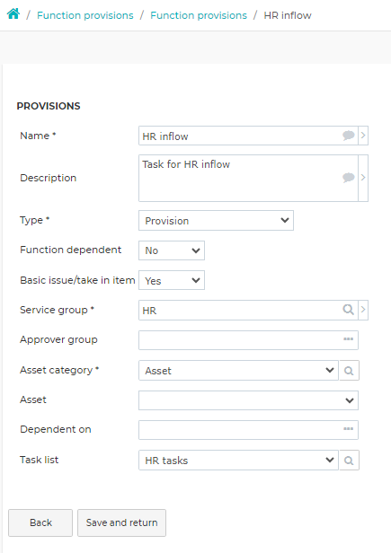Click the PROVISIONS section heading
This screenshot has width=391, height=553.
pos(49,106)
